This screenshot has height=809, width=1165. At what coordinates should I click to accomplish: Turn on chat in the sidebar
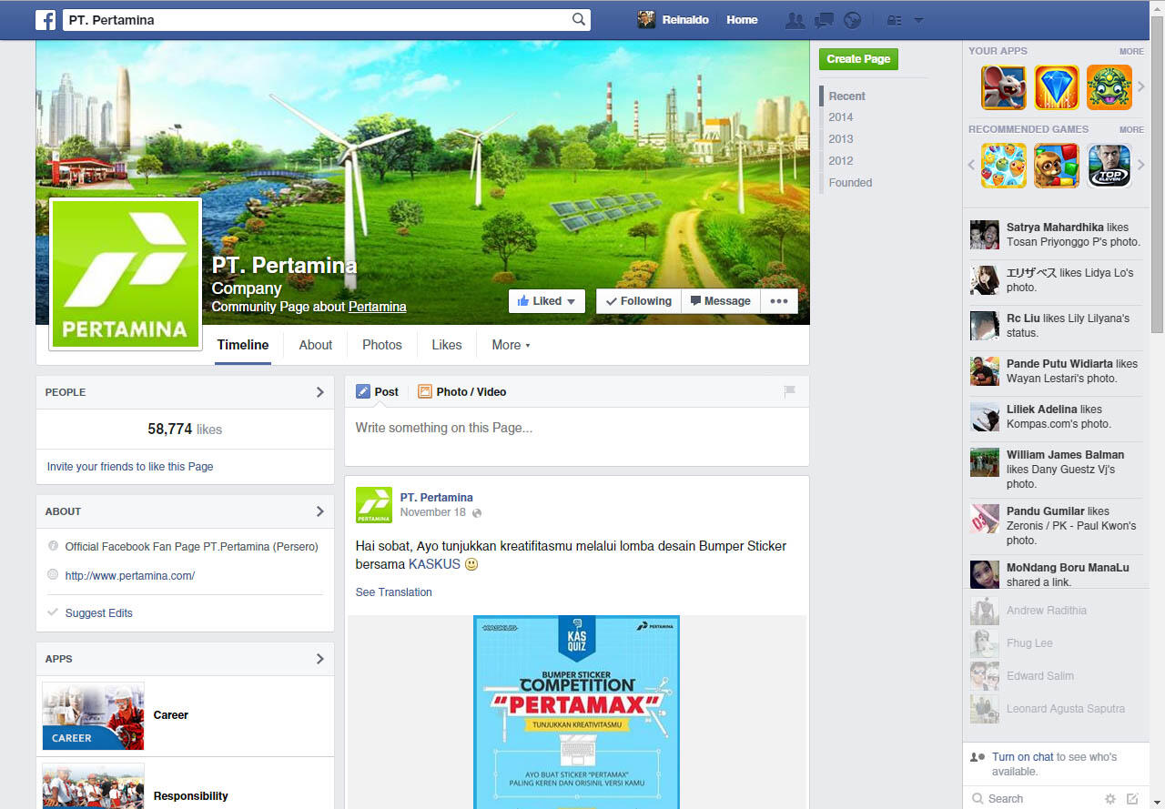tap(1022, 757)
